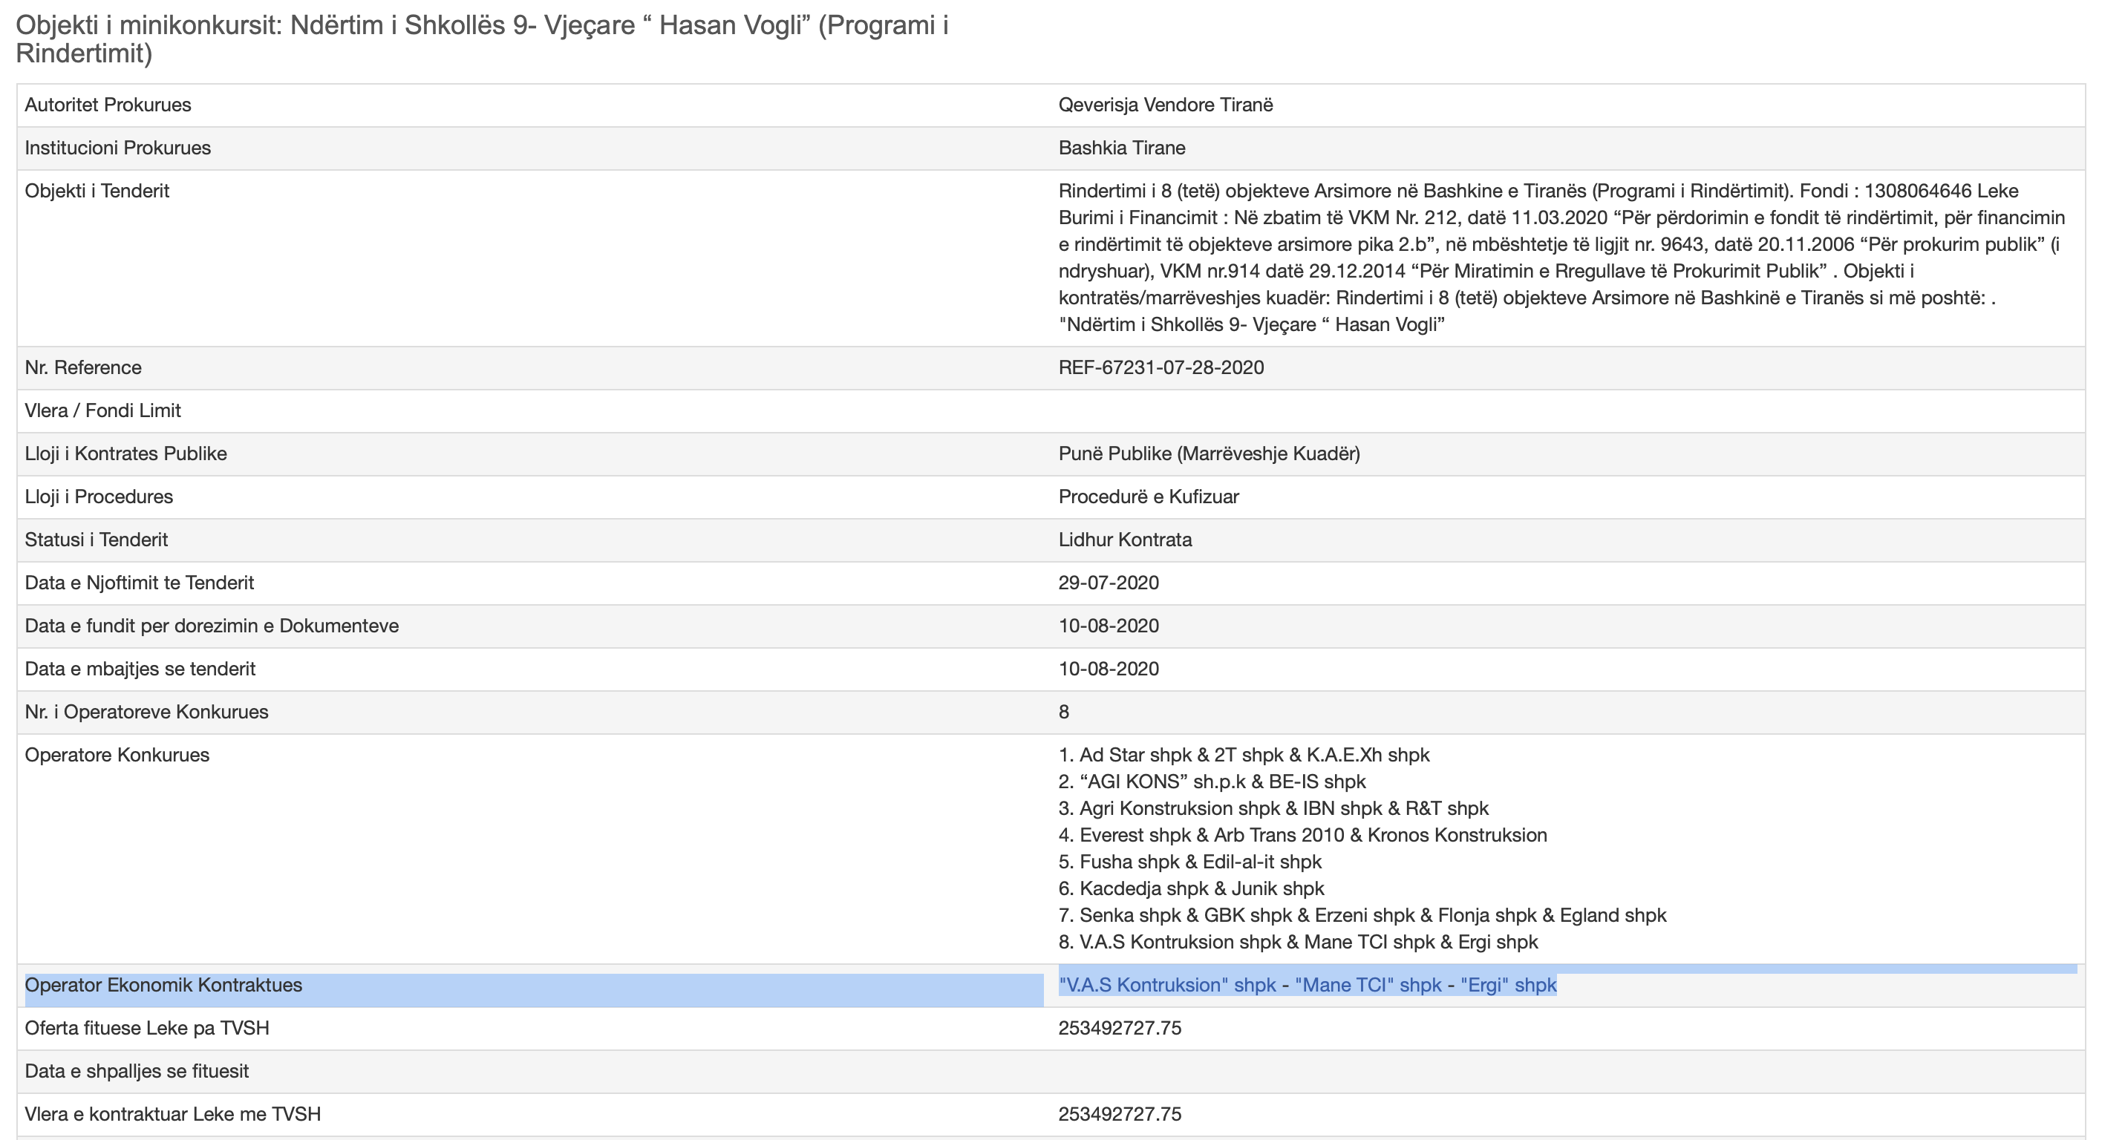Click the announcement date 29-07-2020
Image resolution: width=2125 pixels, height=1140 pixels.
point(1108,583)
